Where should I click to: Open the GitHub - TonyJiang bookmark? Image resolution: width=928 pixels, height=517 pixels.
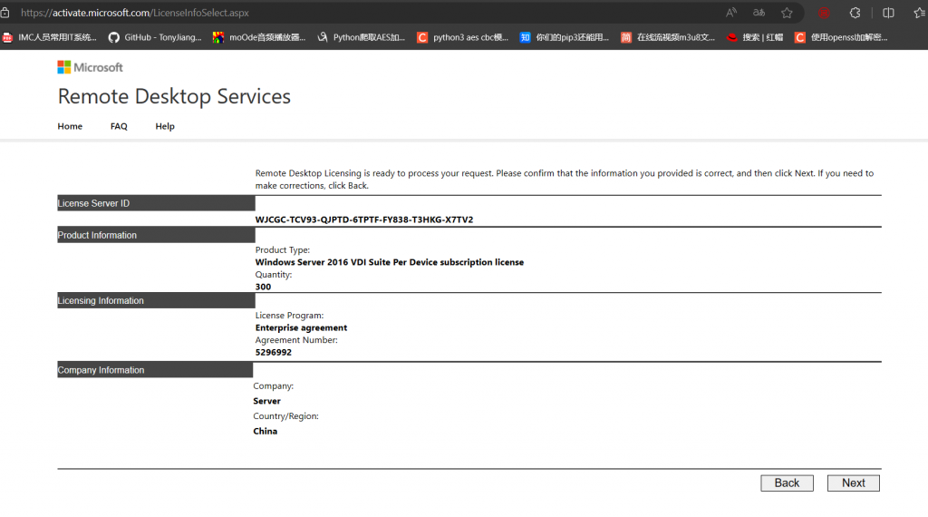pyautogui.click(x=155, y=37)
